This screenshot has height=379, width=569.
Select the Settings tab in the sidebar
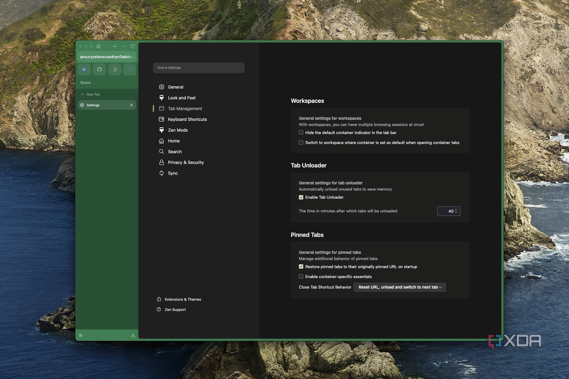(106, 105)
